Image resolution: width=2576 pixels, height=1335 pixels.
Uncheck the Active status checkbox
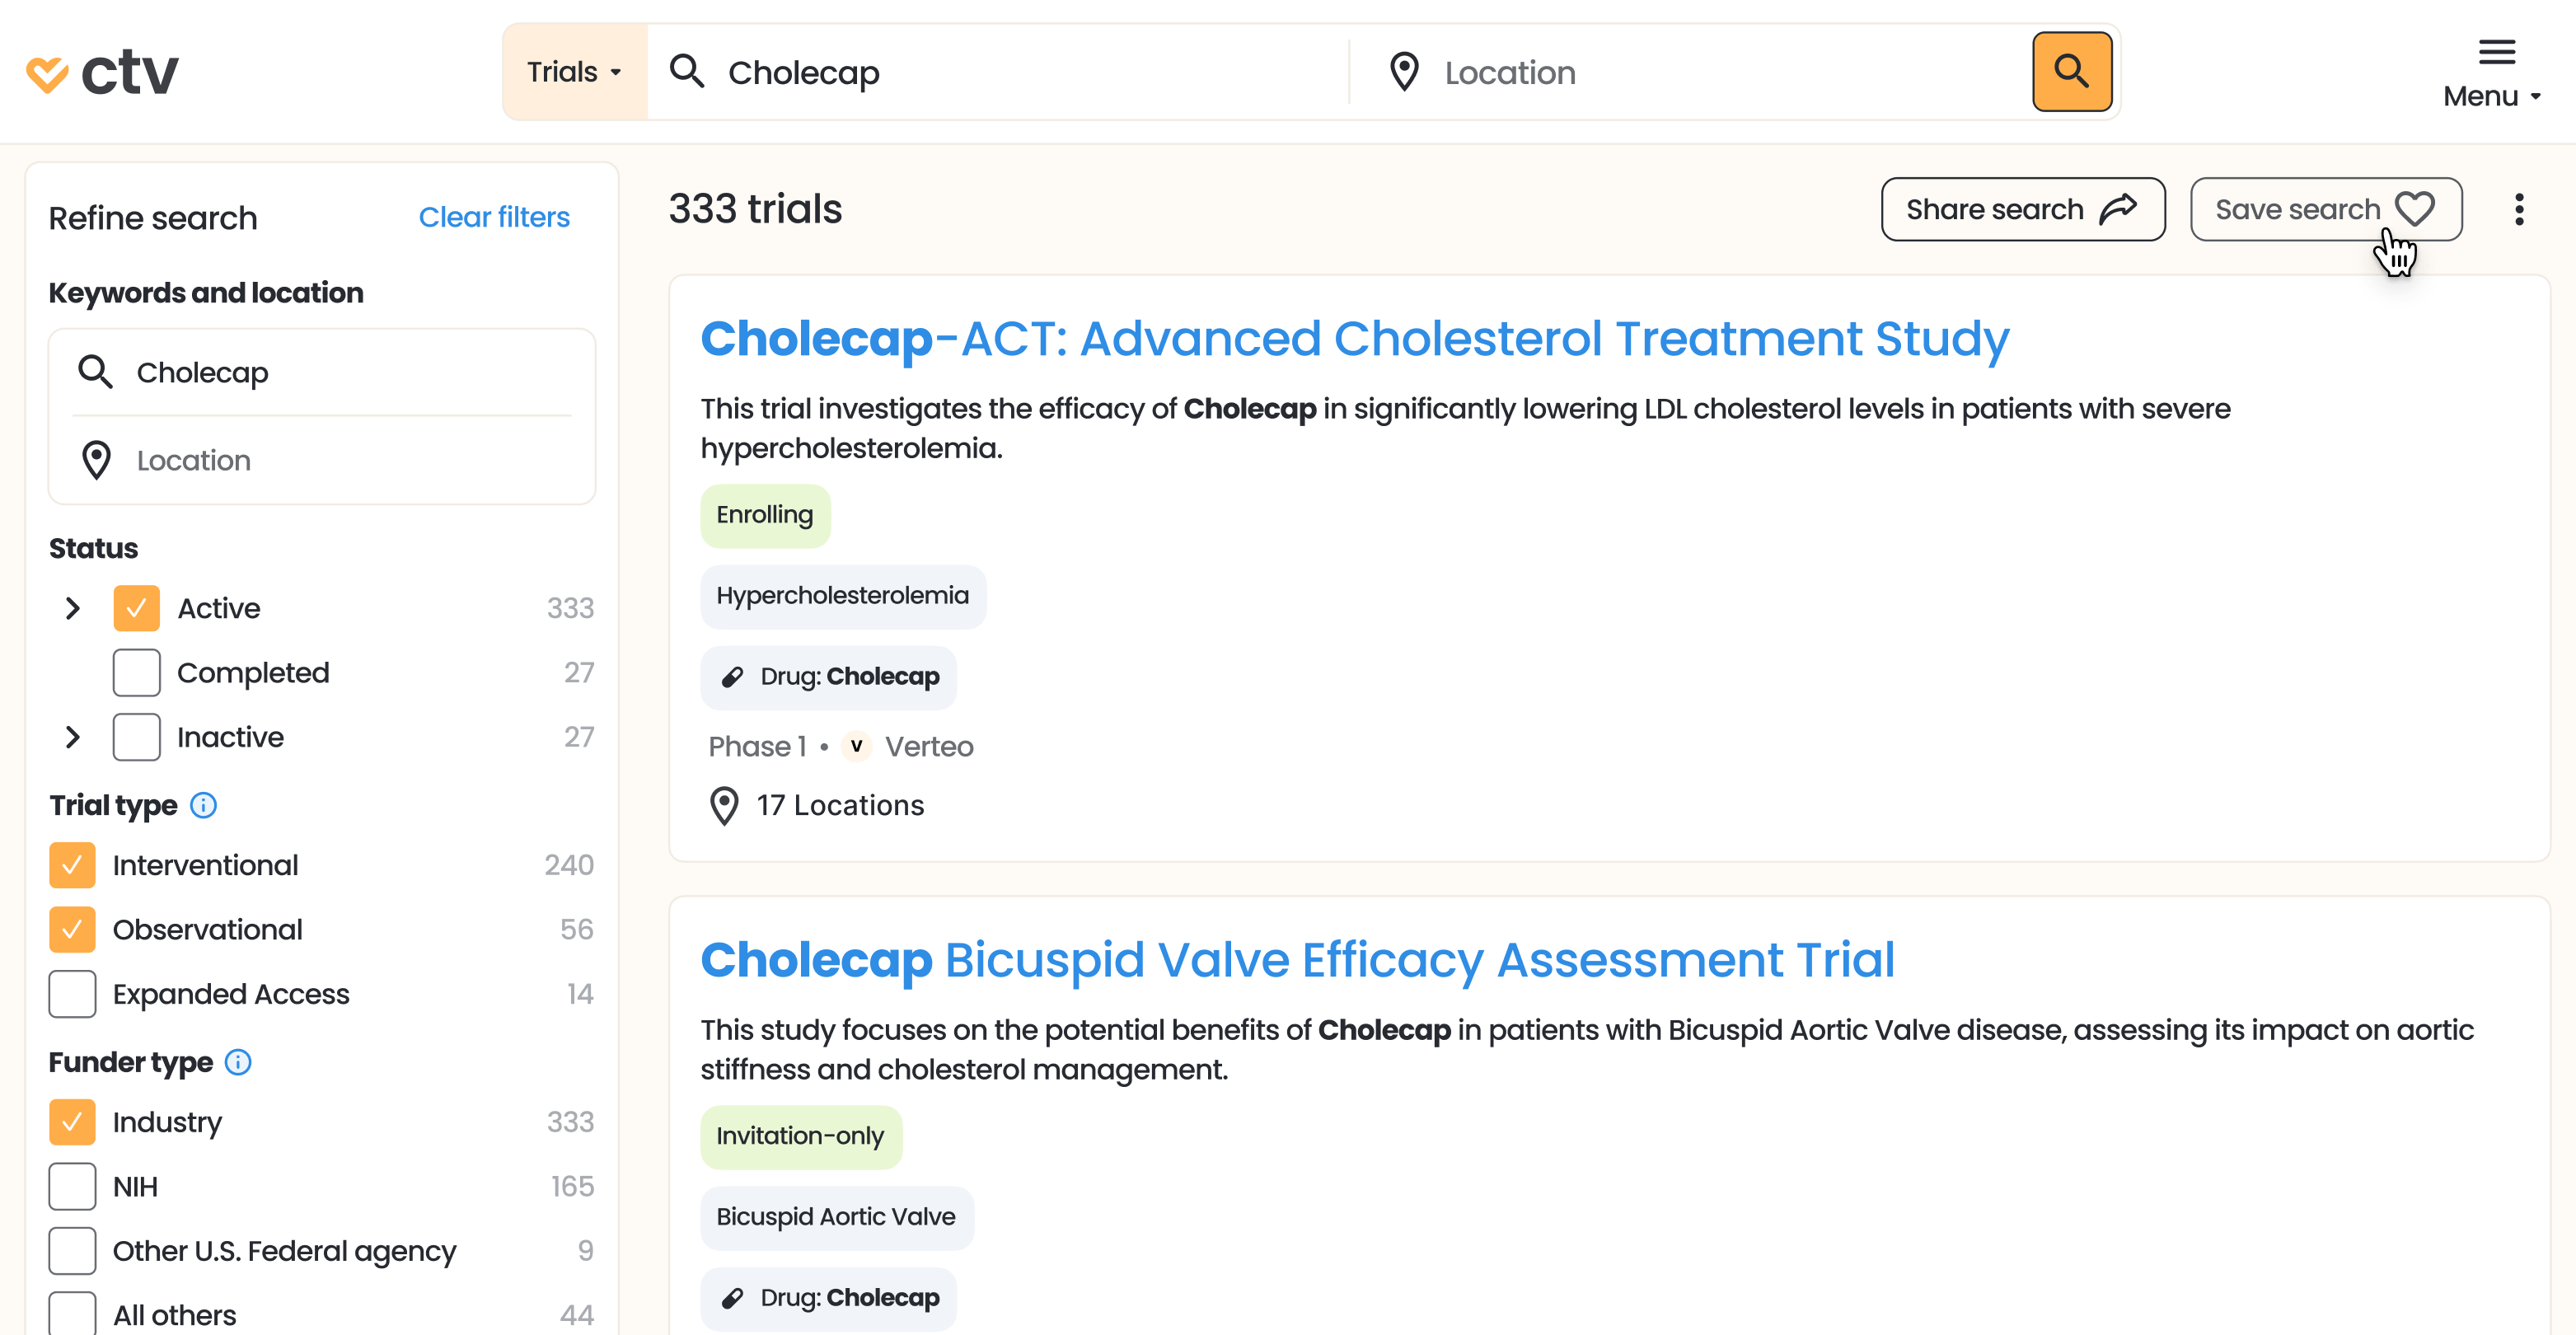[x=136, y=608]
